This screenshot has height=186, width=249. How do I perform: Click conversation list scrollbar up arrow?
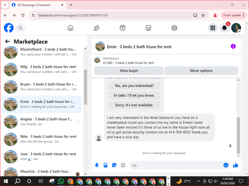coord(85,49)
